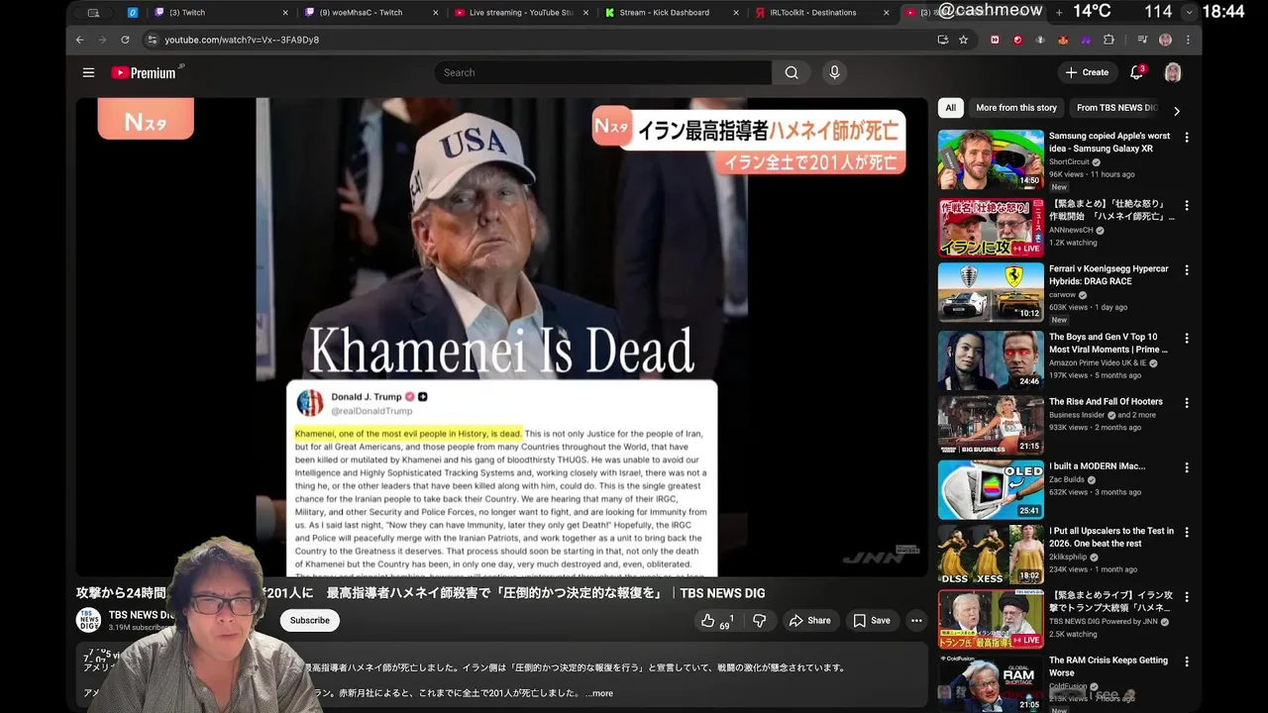
Task: Open The Boys viral moments thumbnail
Action: tap(991, 359)
